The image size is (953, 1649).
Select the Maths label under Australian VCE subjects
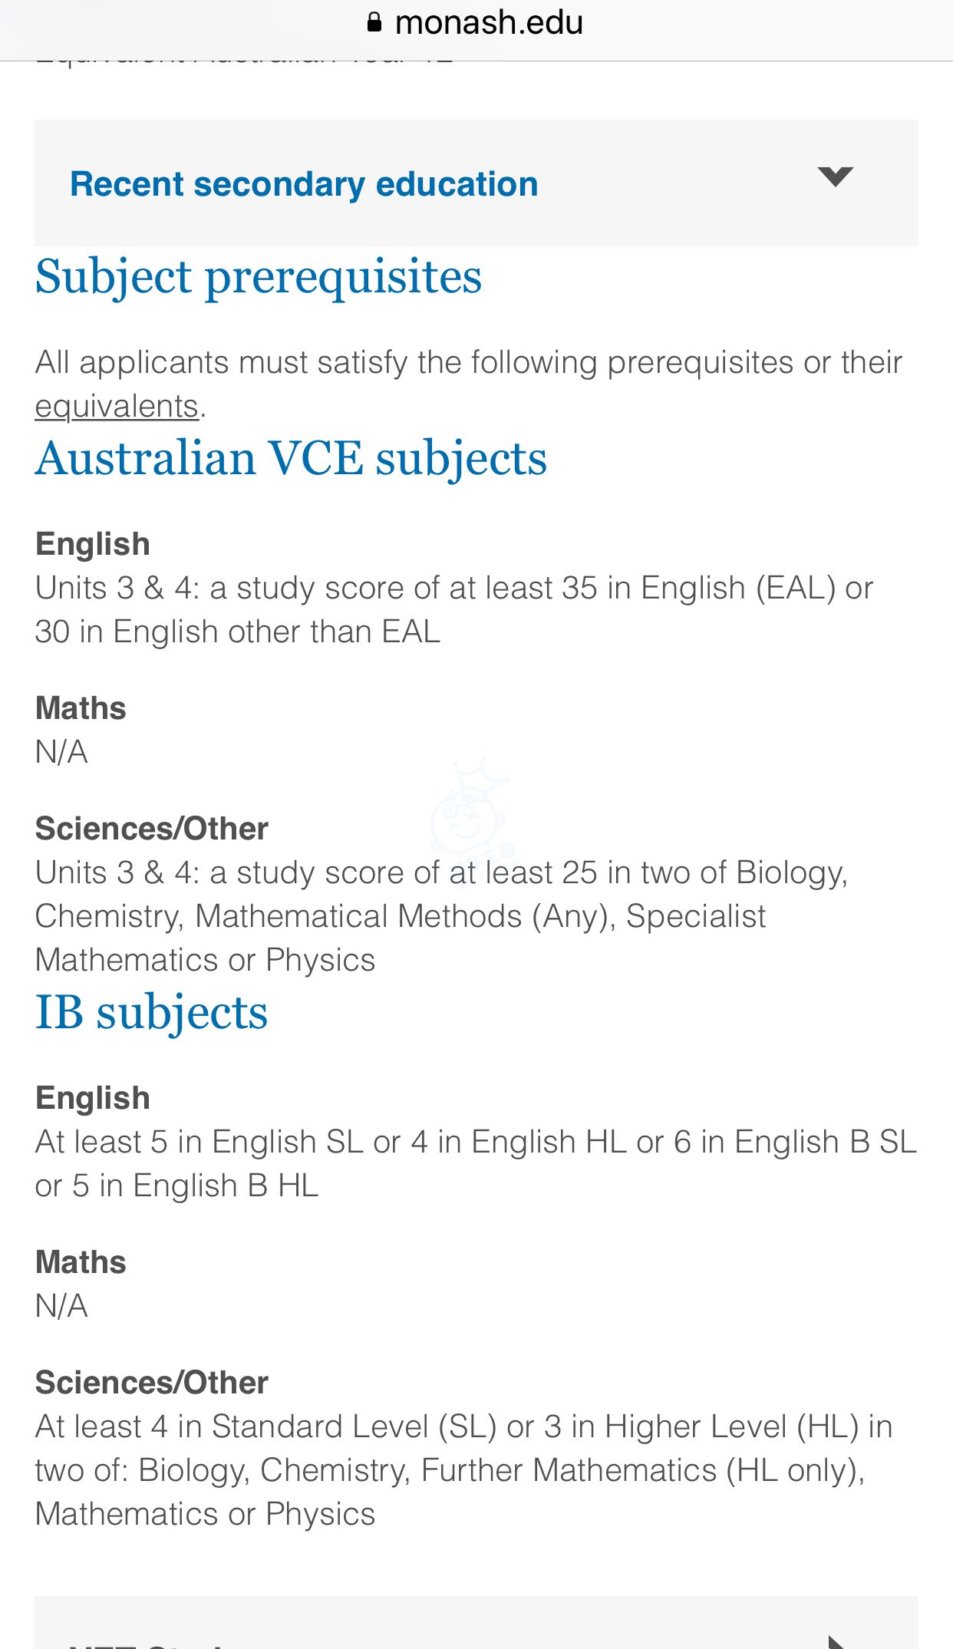(x=81, y=707)
